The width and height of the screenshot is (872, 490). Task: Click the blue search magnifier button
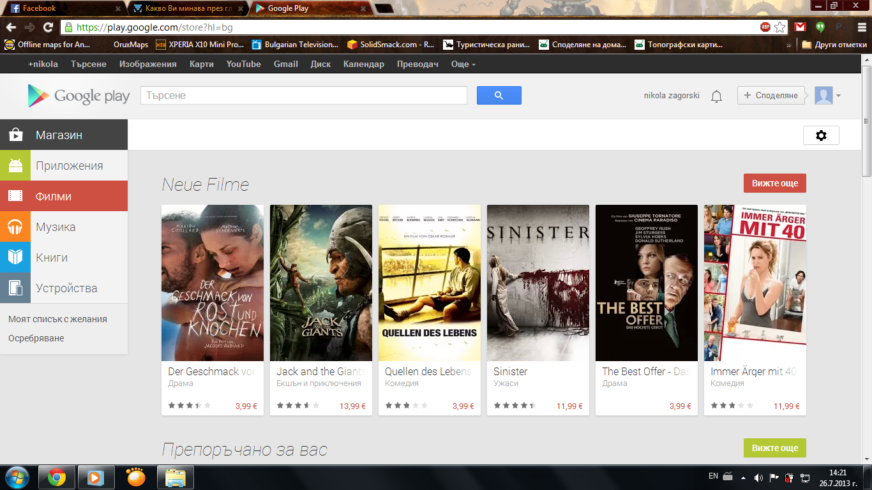pos(499,95)
